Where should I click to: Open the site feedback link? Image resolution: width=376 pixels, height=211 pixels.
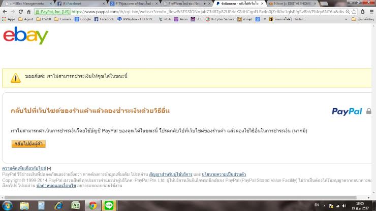tap(24, 168)
